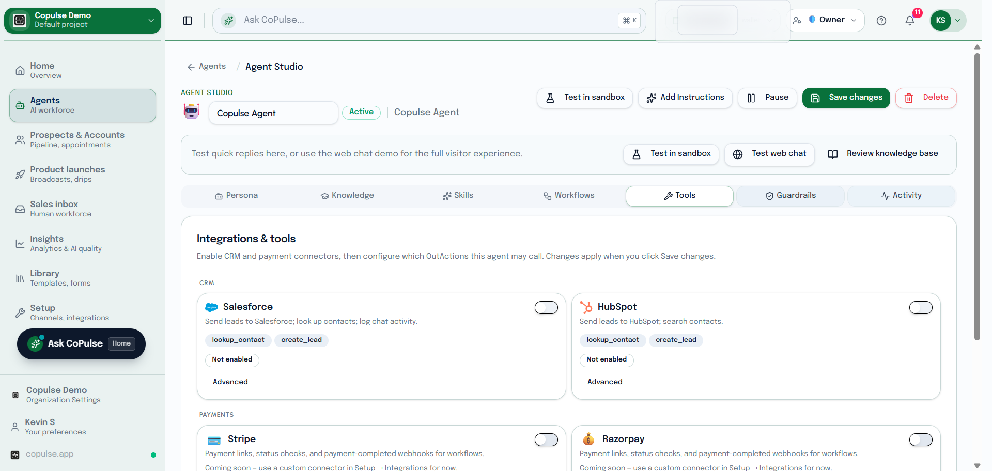Click Test in sandbox in quick replies banner

click(671, 154)
